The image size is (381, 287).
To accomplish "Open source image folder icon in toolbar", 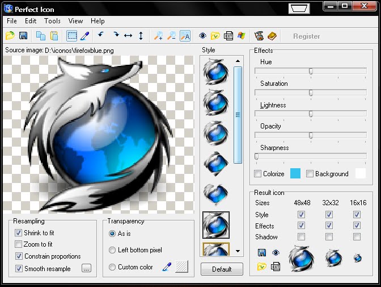I will [10, 36].
